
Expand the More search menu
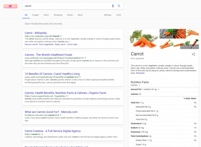pos(80,15)
